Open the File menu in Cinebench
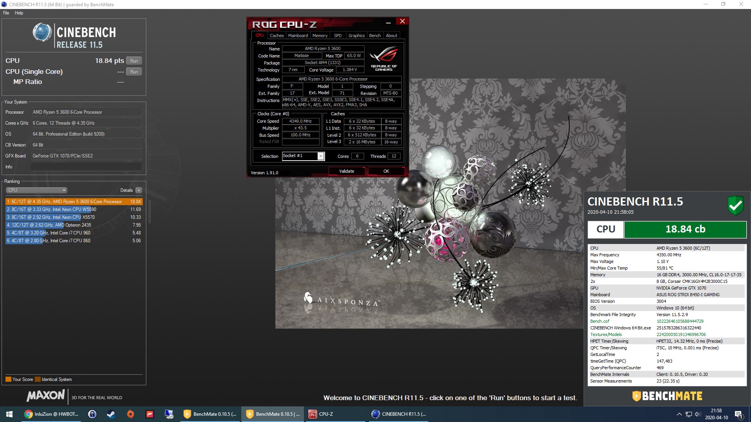The width and height of the screenshot is (751, 422). pyautogui.click(x=6, y=13)
